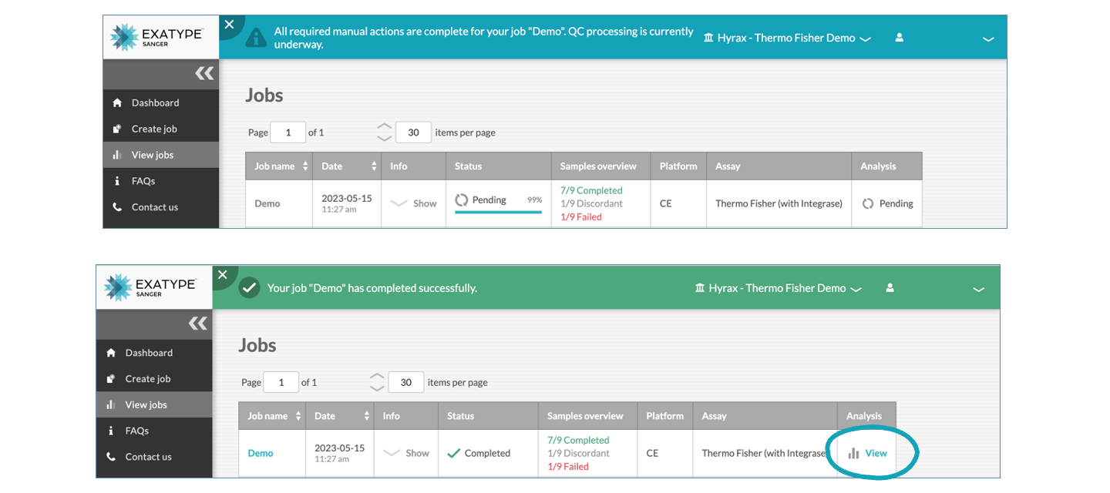Click the user profile icon in top panel
Viewport: 1110px width, 493px height.
click(899, 37)
